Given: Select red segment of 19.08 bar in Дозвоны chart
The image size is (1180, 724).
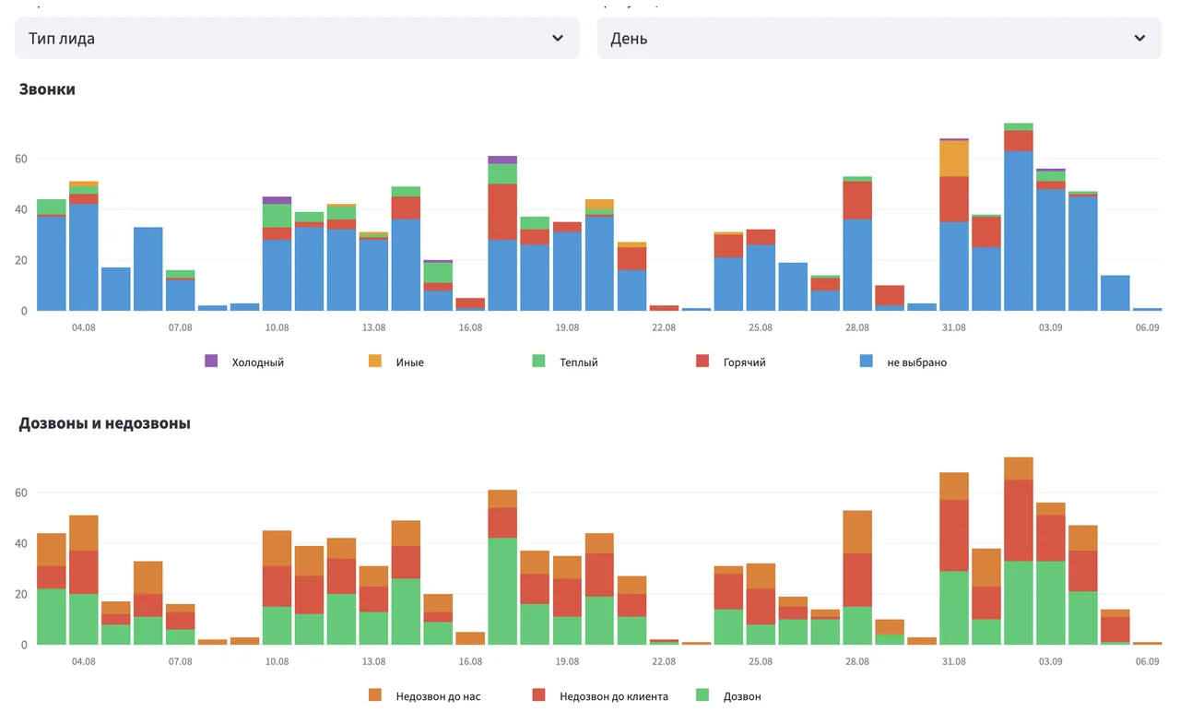Looking at the screenshot, I should (x=568, y=598).
